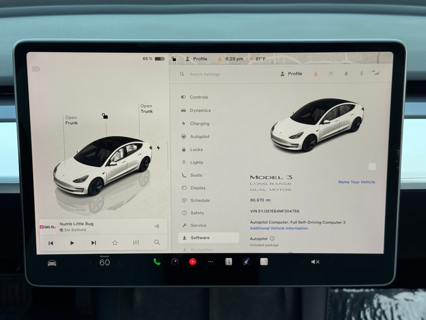Select the Autopilot settings menu

tap(199, 137)
